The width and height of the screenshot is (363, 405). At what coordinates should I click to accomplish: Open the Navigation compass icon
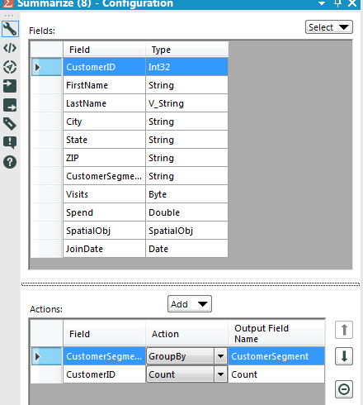point(10,67)
